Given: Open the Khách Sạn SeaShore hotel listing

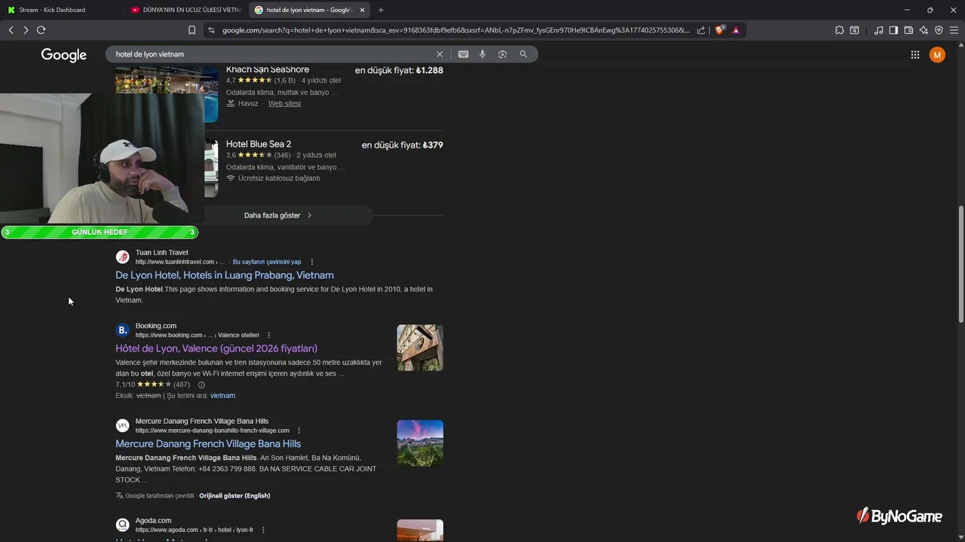Looking at the screenshot, I should point(268,70).
